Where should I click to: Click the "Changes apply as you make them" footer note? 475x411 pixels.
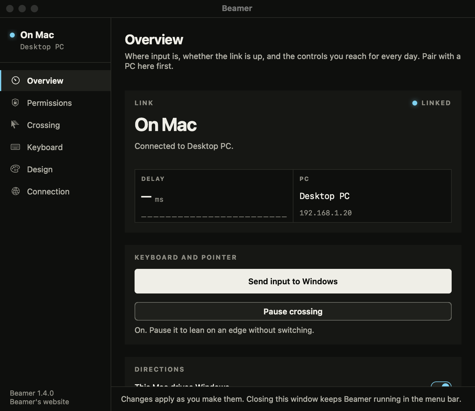click(x=291, y=399)
